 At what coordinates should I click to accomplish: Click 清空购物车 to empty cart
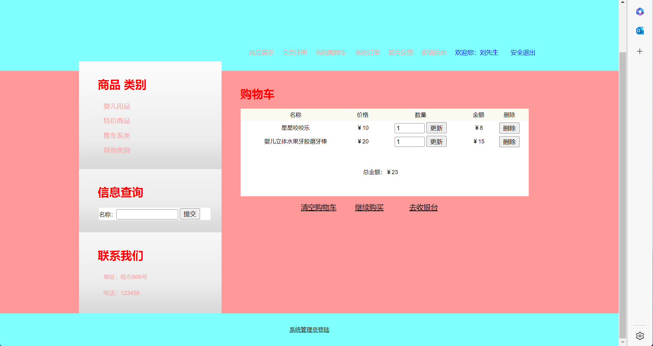319,207
